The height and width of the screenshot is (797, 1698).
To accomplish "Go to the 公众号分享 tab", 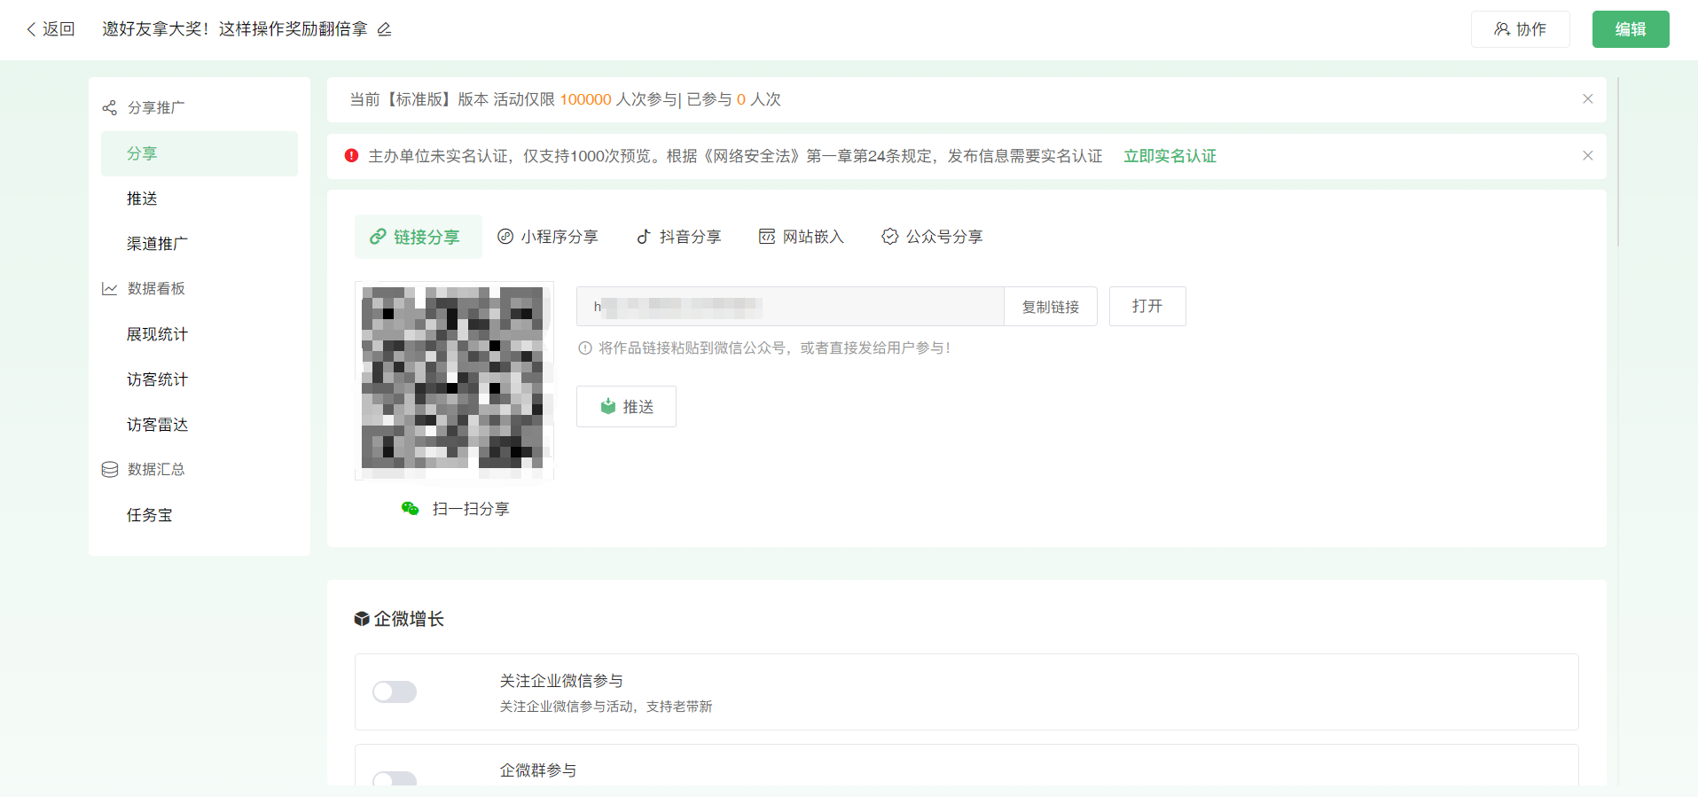I will pos(932,237).
